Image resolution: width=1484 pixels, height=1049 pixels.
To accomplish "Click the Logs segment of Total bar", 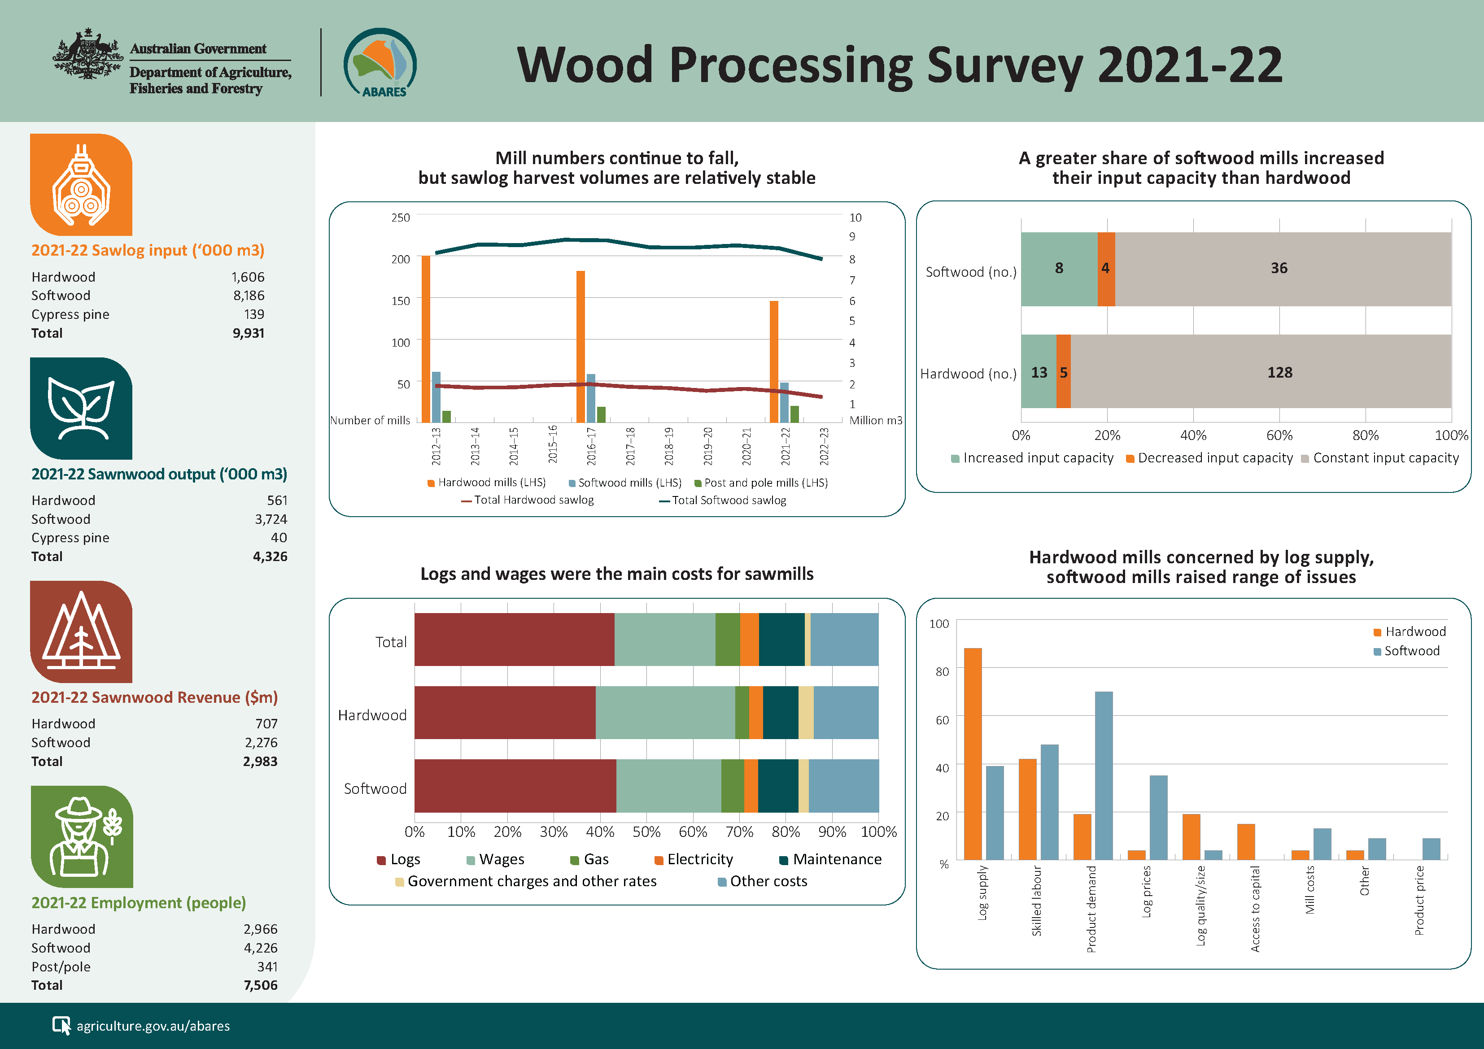I will click(515, 640).
